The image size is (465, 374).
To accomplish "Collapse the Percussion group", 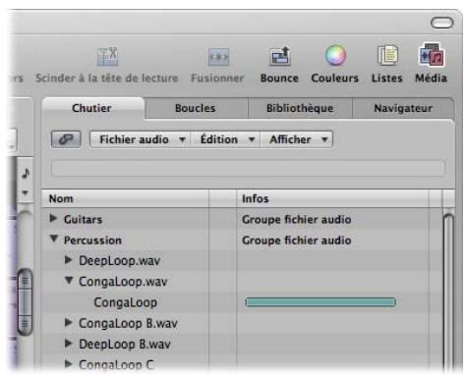I will [x=54, y=239].
